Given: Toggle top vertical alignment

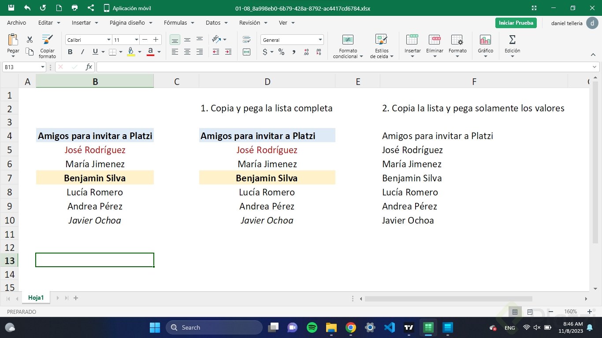Looking at the screenshot, I should tap(200, 40).
